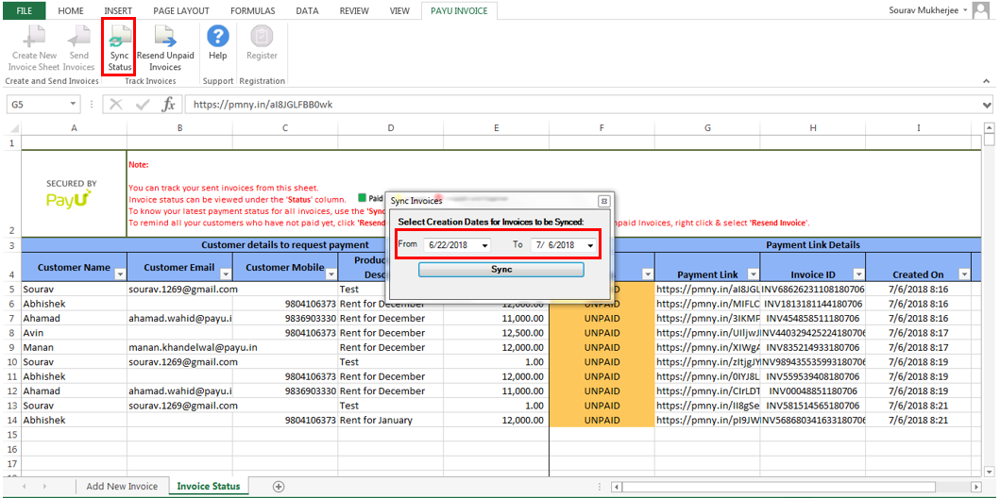Click the insert function fx icon
The width and height of the screenshot is (1000, 498).
168,104
